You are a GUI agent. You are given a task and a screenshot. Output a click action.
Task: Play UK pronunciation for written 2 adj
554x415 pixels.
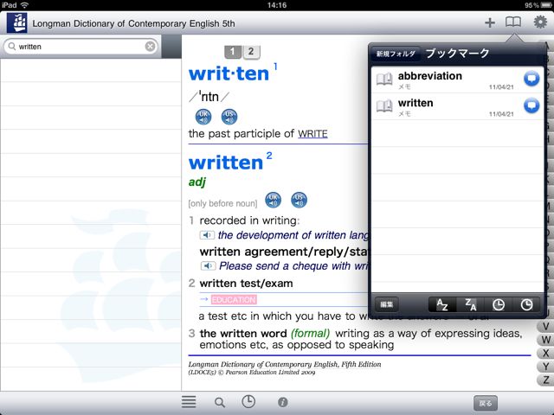tap(274, 200)
